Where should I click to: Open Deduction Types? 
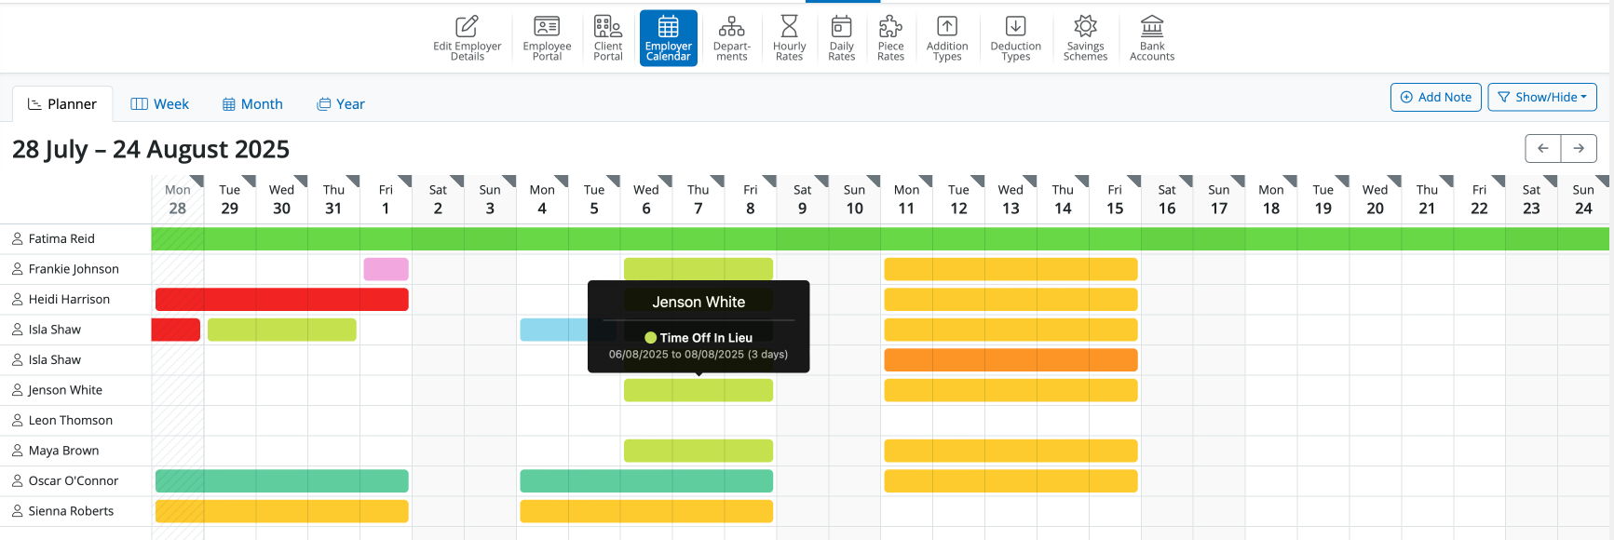[x=1015, y=38]
